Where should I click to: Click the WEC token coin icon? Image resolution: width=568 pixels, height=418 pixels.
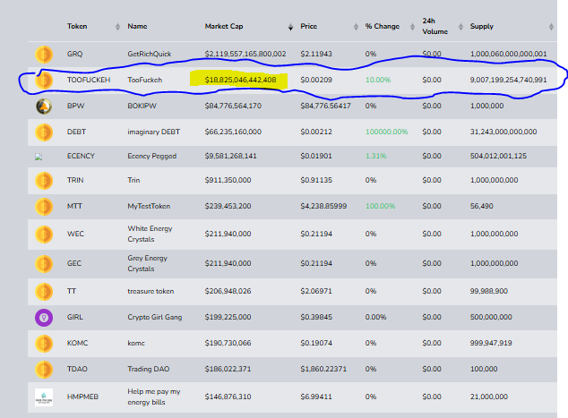(44, 235)
